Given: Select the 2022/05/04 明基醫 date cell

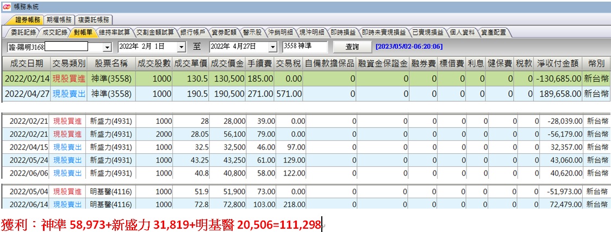Looking at the screenshot, I should [x=27, y=191].
